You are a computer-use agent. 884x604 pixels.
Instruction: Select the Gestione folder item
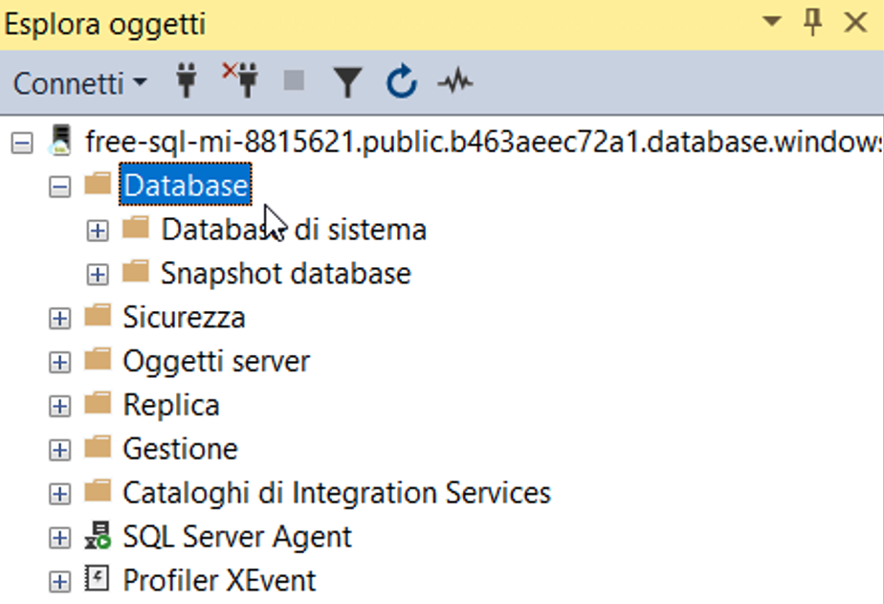point(180,449)
